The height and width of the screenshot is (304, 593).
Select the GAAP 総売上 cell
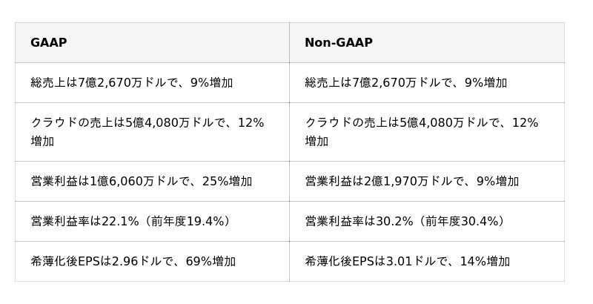(132, 82)
